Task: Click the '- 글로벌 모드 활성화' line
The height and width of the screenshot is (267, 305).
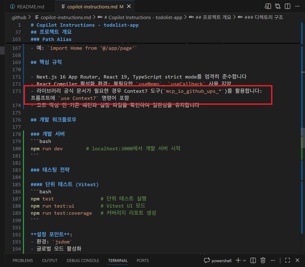Action: (x=56, y=249)
